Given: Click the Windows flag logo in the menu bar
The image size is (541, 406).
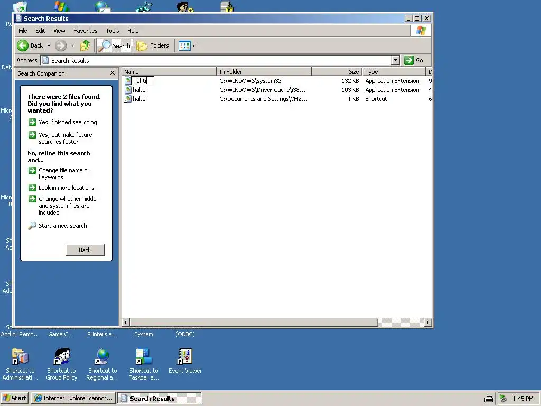Looking at the screenshot, I should [x=421, y=30].
